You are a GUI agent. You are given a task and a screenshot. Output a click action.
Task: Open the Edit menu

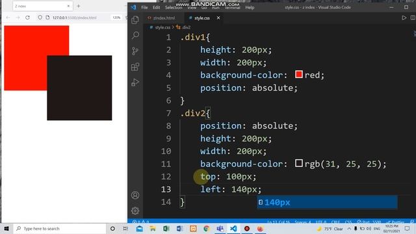tap(156, 7)
